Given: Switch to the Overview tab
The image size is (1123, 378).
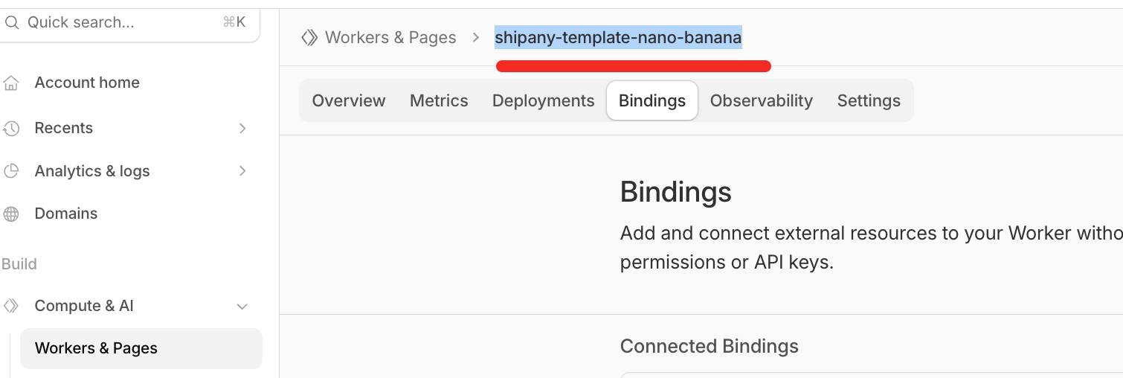Looking at the screenshot, I should 349,100.
